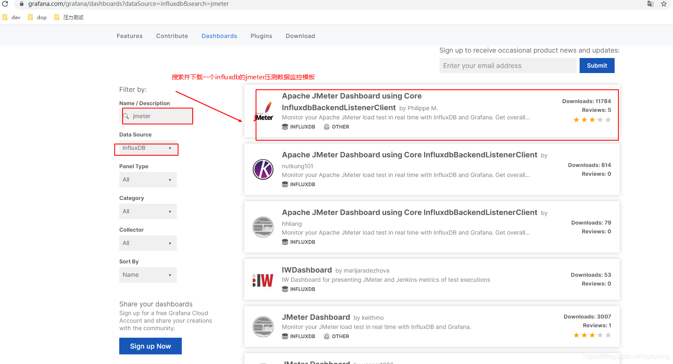Viewport: 673px width, 364px height.
Task: Click the browser address bar URL
Action: (x=128, y=4)
